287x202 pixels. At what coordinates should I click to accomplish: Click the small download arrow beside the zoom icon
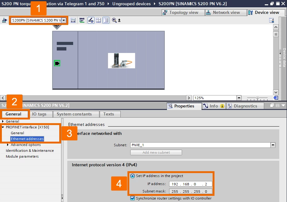tap(119, 20)
